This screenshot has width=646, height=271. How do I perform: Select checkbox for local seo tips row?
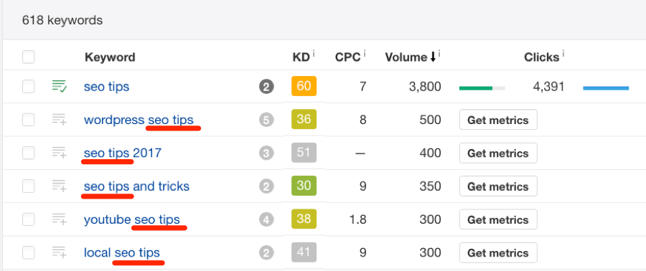29,253
